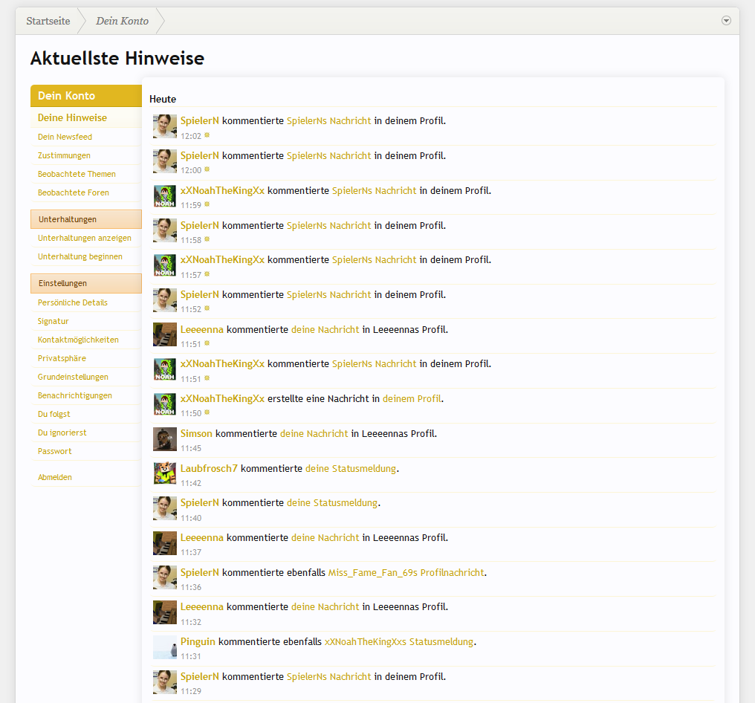Open SpielerNs Nachricht link at 11:29

tap(329, 676)
